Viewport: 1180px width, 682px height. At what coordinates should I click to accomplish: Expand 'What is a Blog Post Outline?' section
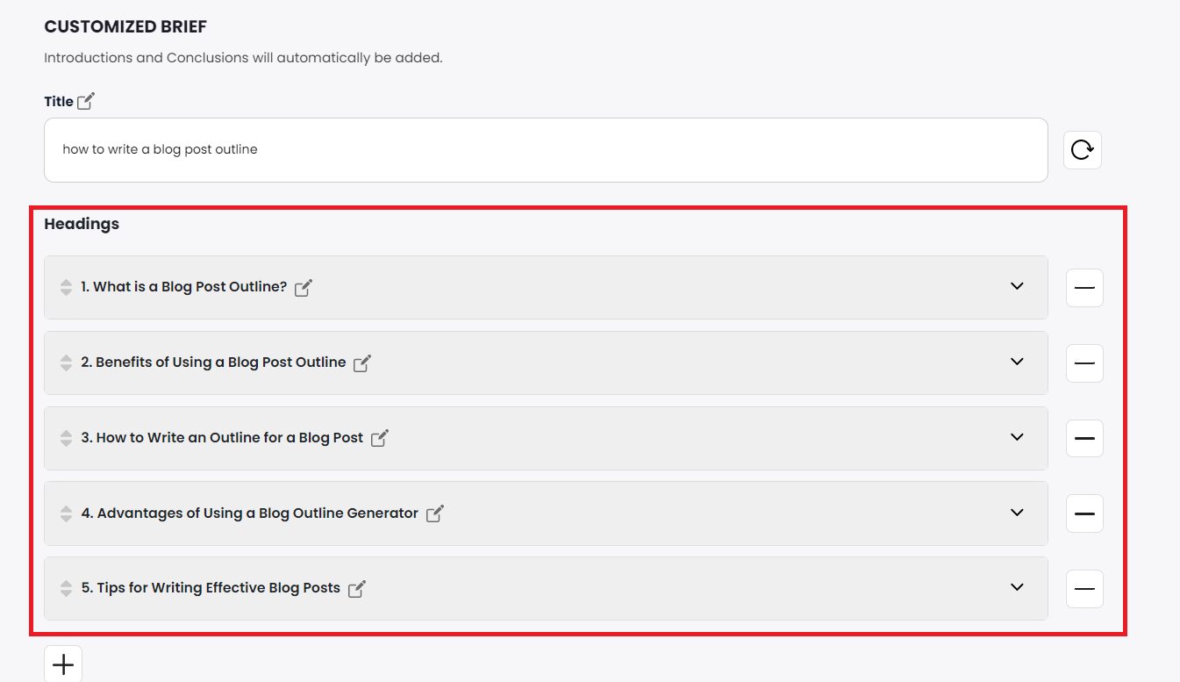(1017, 286)
